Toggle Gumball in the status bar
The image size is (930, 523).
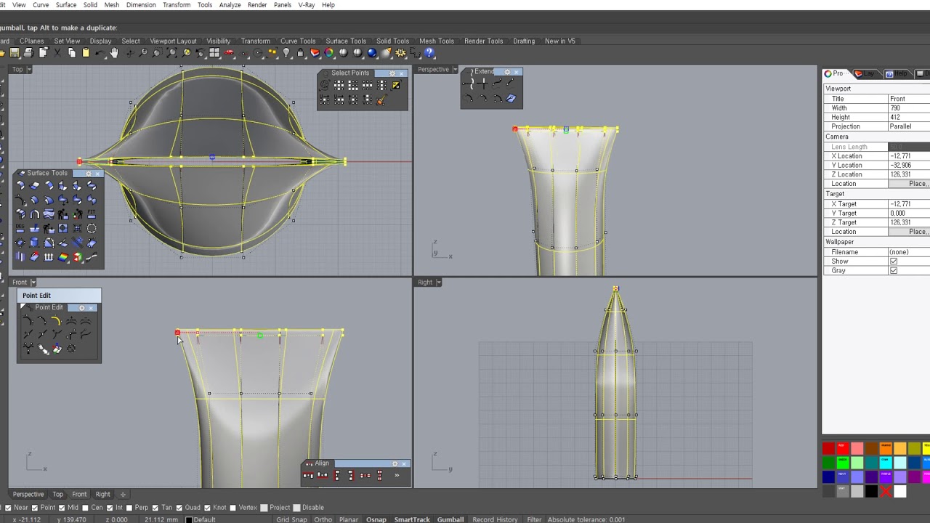(x=450, y=519)
